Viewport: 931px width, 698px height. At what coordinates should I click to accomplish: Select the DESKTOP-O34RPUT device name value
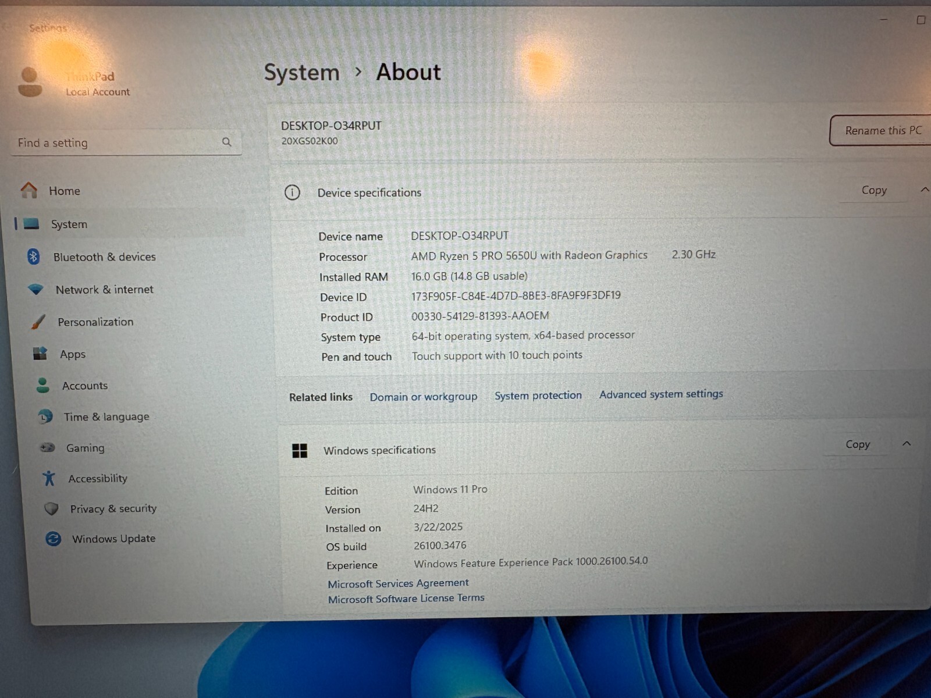(x=460, y=236)
